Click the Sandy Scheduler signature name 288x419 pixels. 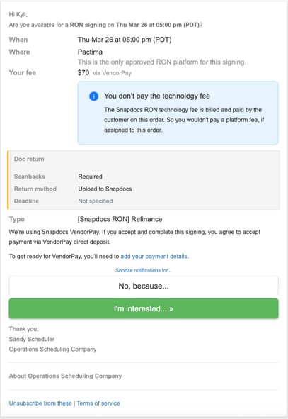pos(32,339)
